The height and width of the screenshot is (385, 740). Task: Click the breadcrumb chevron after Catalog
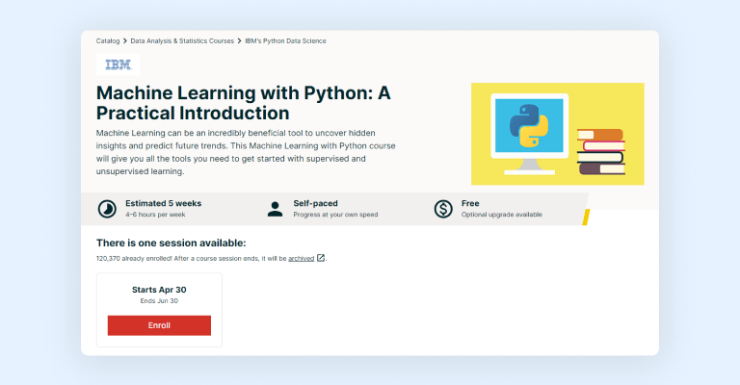[x=125, y=41]
